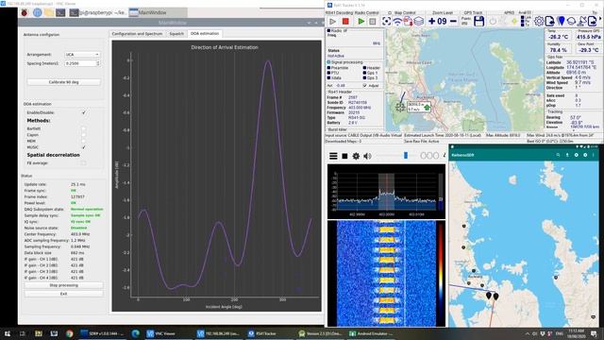Toggle DOA Enable/Disable checkbox
Viewport: 604px width, 340px height.
tap(84, 112)
